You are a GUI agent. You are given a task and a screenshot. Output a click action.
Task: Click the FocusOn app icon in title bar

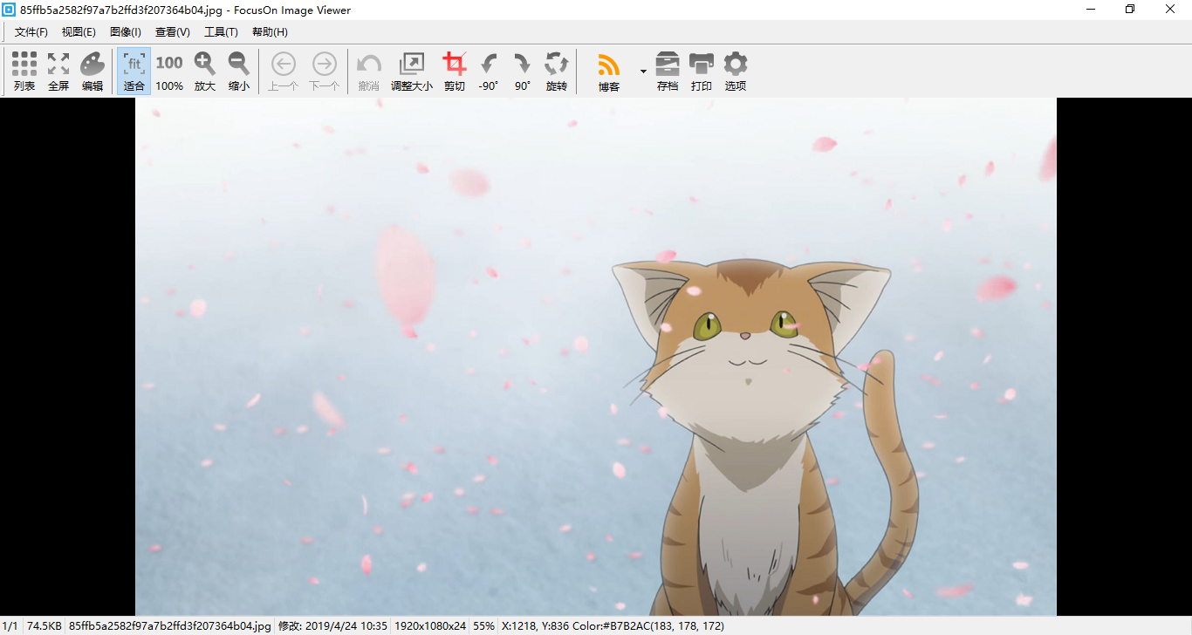pos(10,10)
